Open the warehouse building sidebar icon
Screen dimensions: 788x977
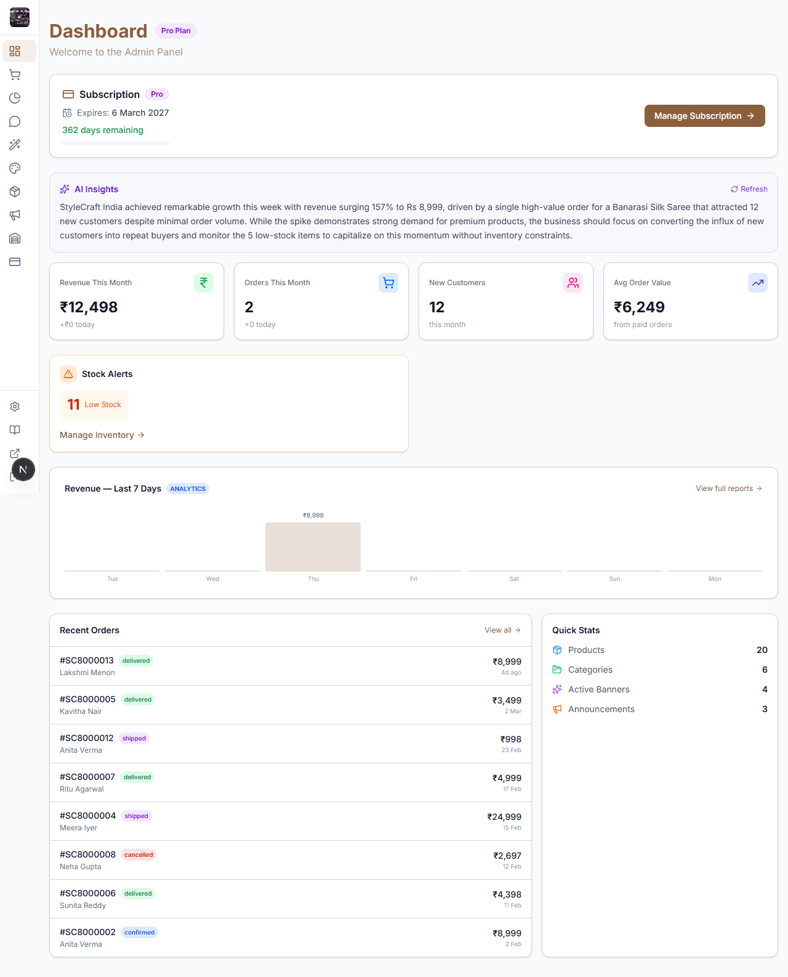15,238
